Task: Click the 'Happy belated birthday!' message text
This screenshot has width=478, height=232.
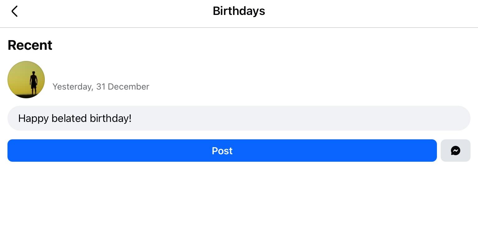Action: [x=75, y=118]
